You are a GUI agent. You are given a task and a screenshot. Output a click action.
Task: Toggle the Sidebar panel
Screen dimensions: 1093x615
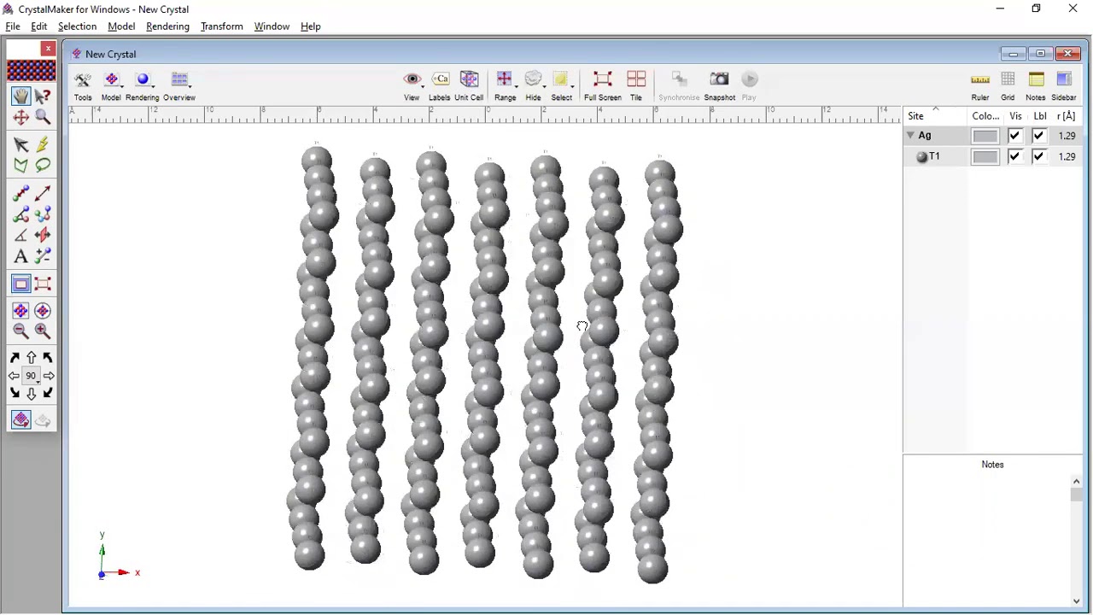pyautogui.click(x=1064, y=86)
